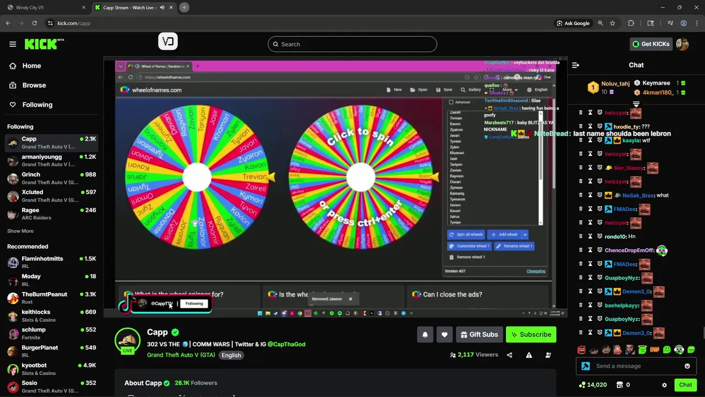This screenshot has height=397, width=705.
Task: Click the browser zoom magnifier icon
Action: 600,23
